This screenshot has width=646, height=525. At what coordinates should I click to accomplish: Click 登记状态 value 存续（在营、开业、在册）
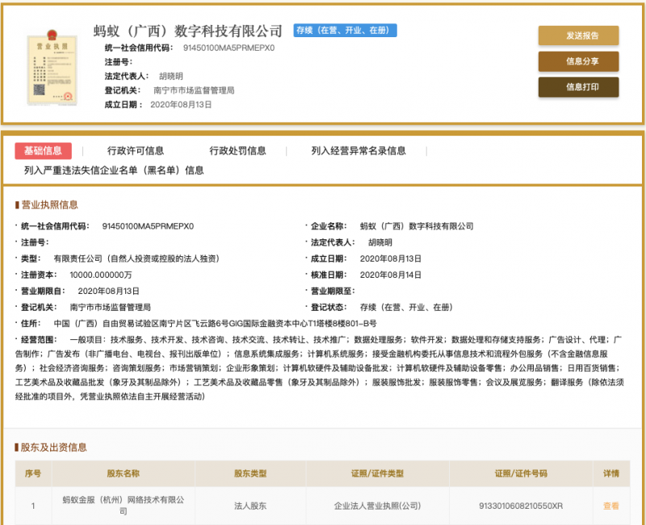pyautogui.click(x=406, y=308)
